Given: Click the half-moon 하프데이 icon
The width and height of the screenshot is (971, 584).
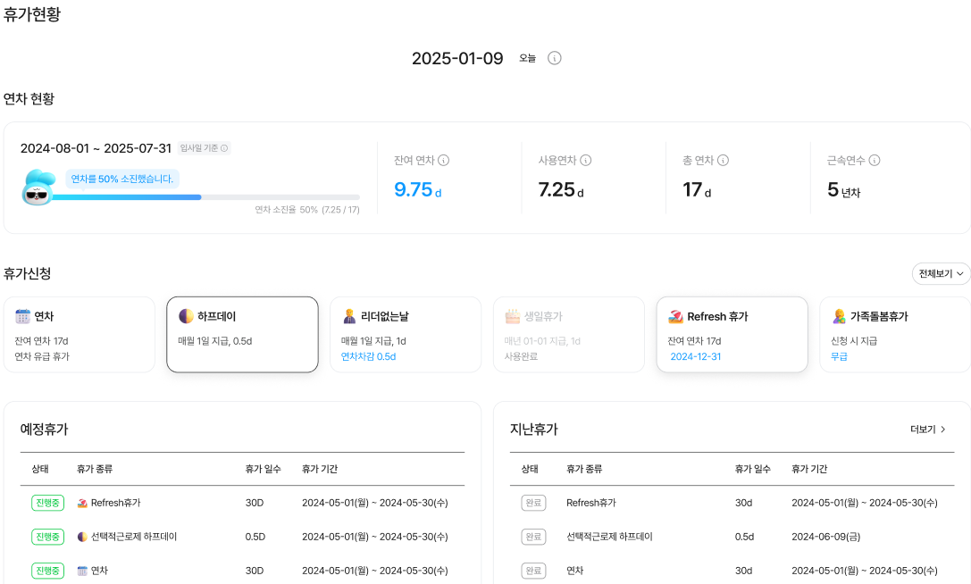Looking at the screenshot, I should pos(186,316).
